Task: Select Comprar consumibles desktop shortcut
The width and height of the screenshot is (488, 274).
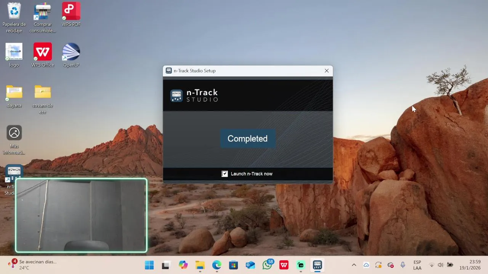Action: (x=43, y=18)
